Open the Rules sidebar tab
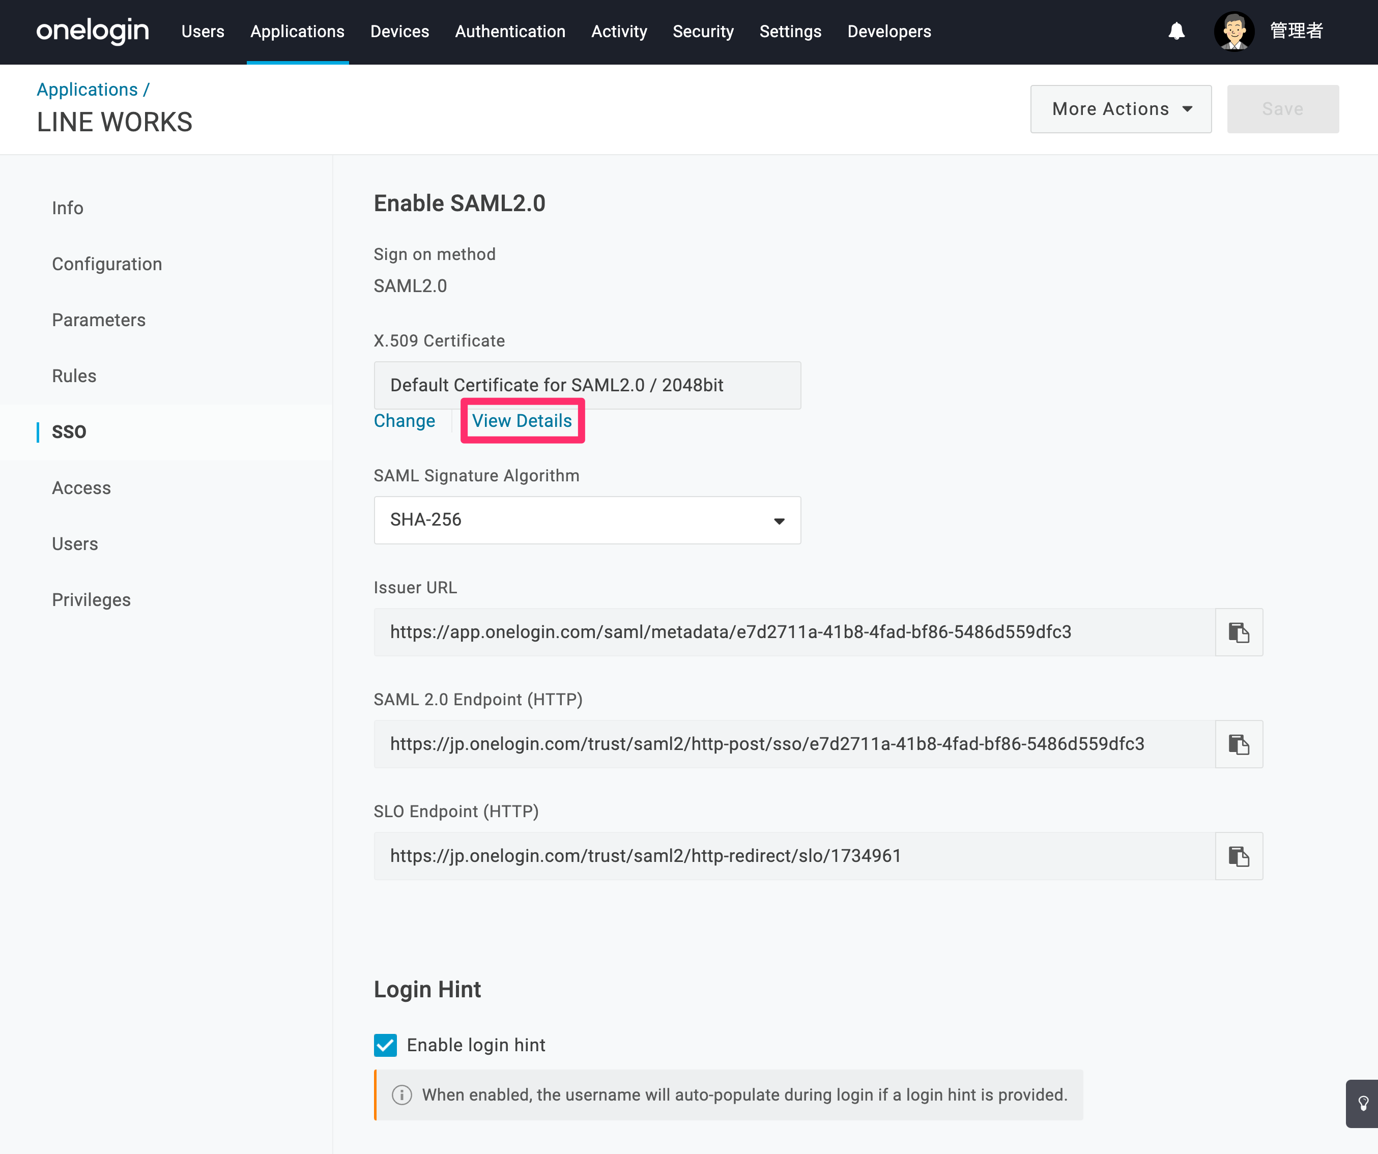 (x=74, y=376)
